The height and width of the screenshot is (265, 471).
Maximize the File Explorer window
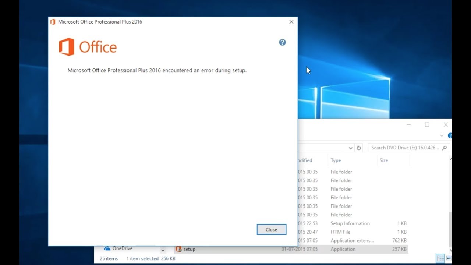tap(427, 124)
